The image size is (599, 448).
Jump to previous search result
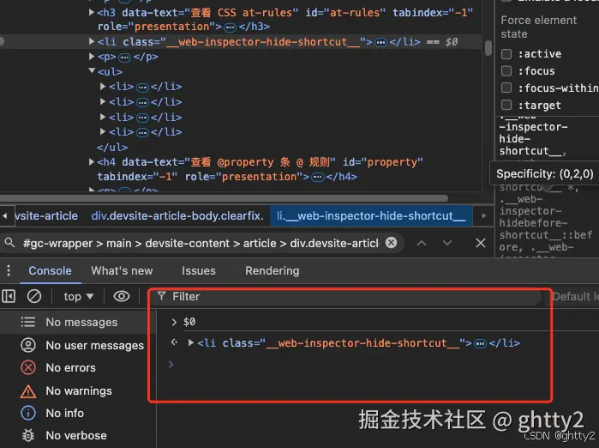pos(422,243)
